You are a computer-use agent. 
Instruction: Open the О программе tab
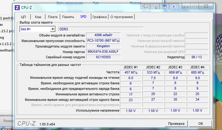[122, 17]
